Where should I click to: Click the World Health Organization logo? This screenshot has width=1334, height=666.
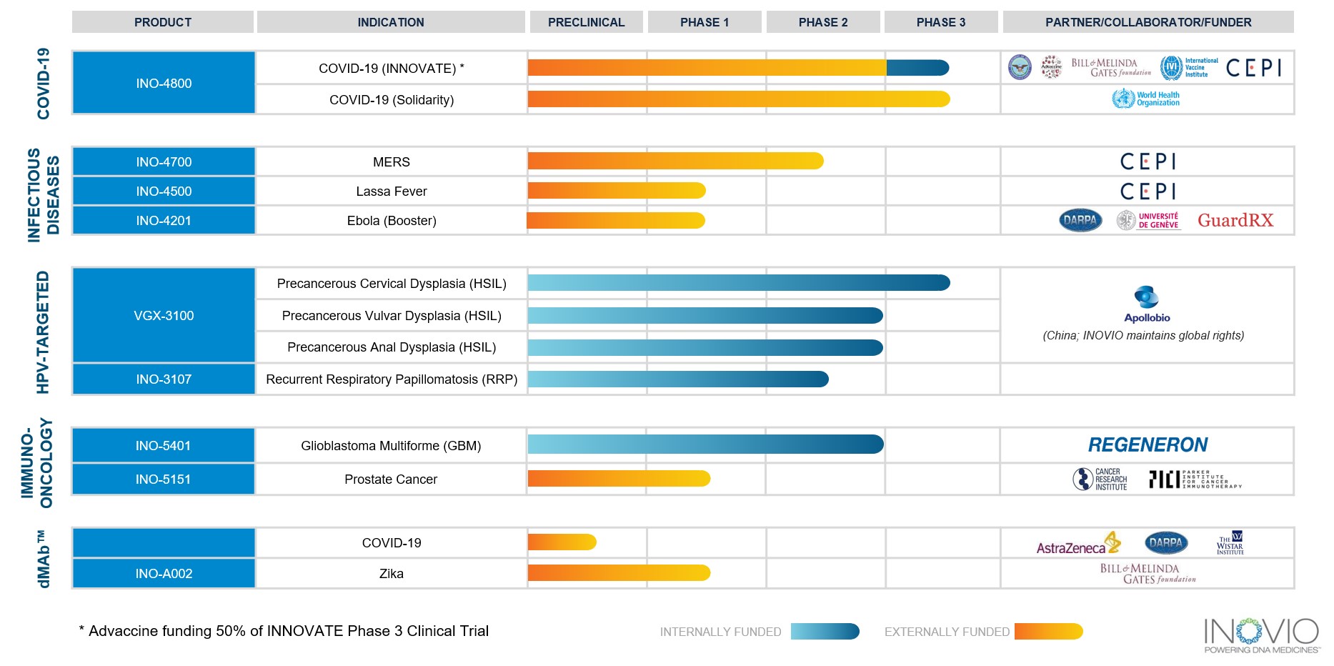click(x=1146, y=99)
